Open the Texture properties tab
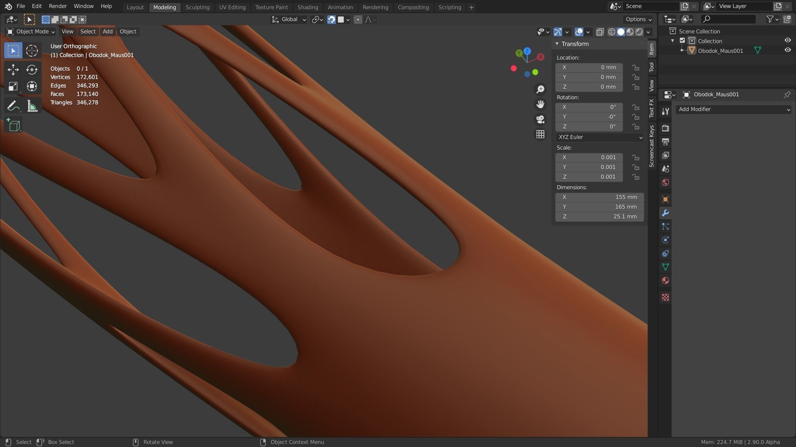796x447 pixels. 665,297
